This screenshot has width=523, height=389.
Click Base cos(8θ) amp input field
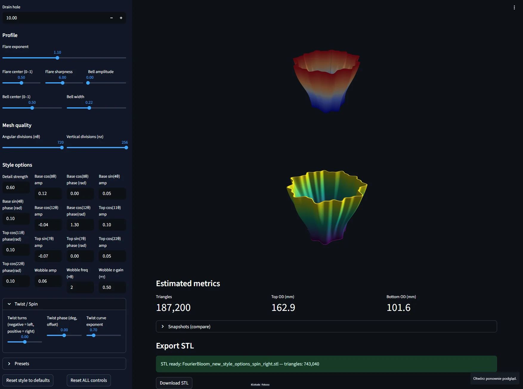click(48, 193)
